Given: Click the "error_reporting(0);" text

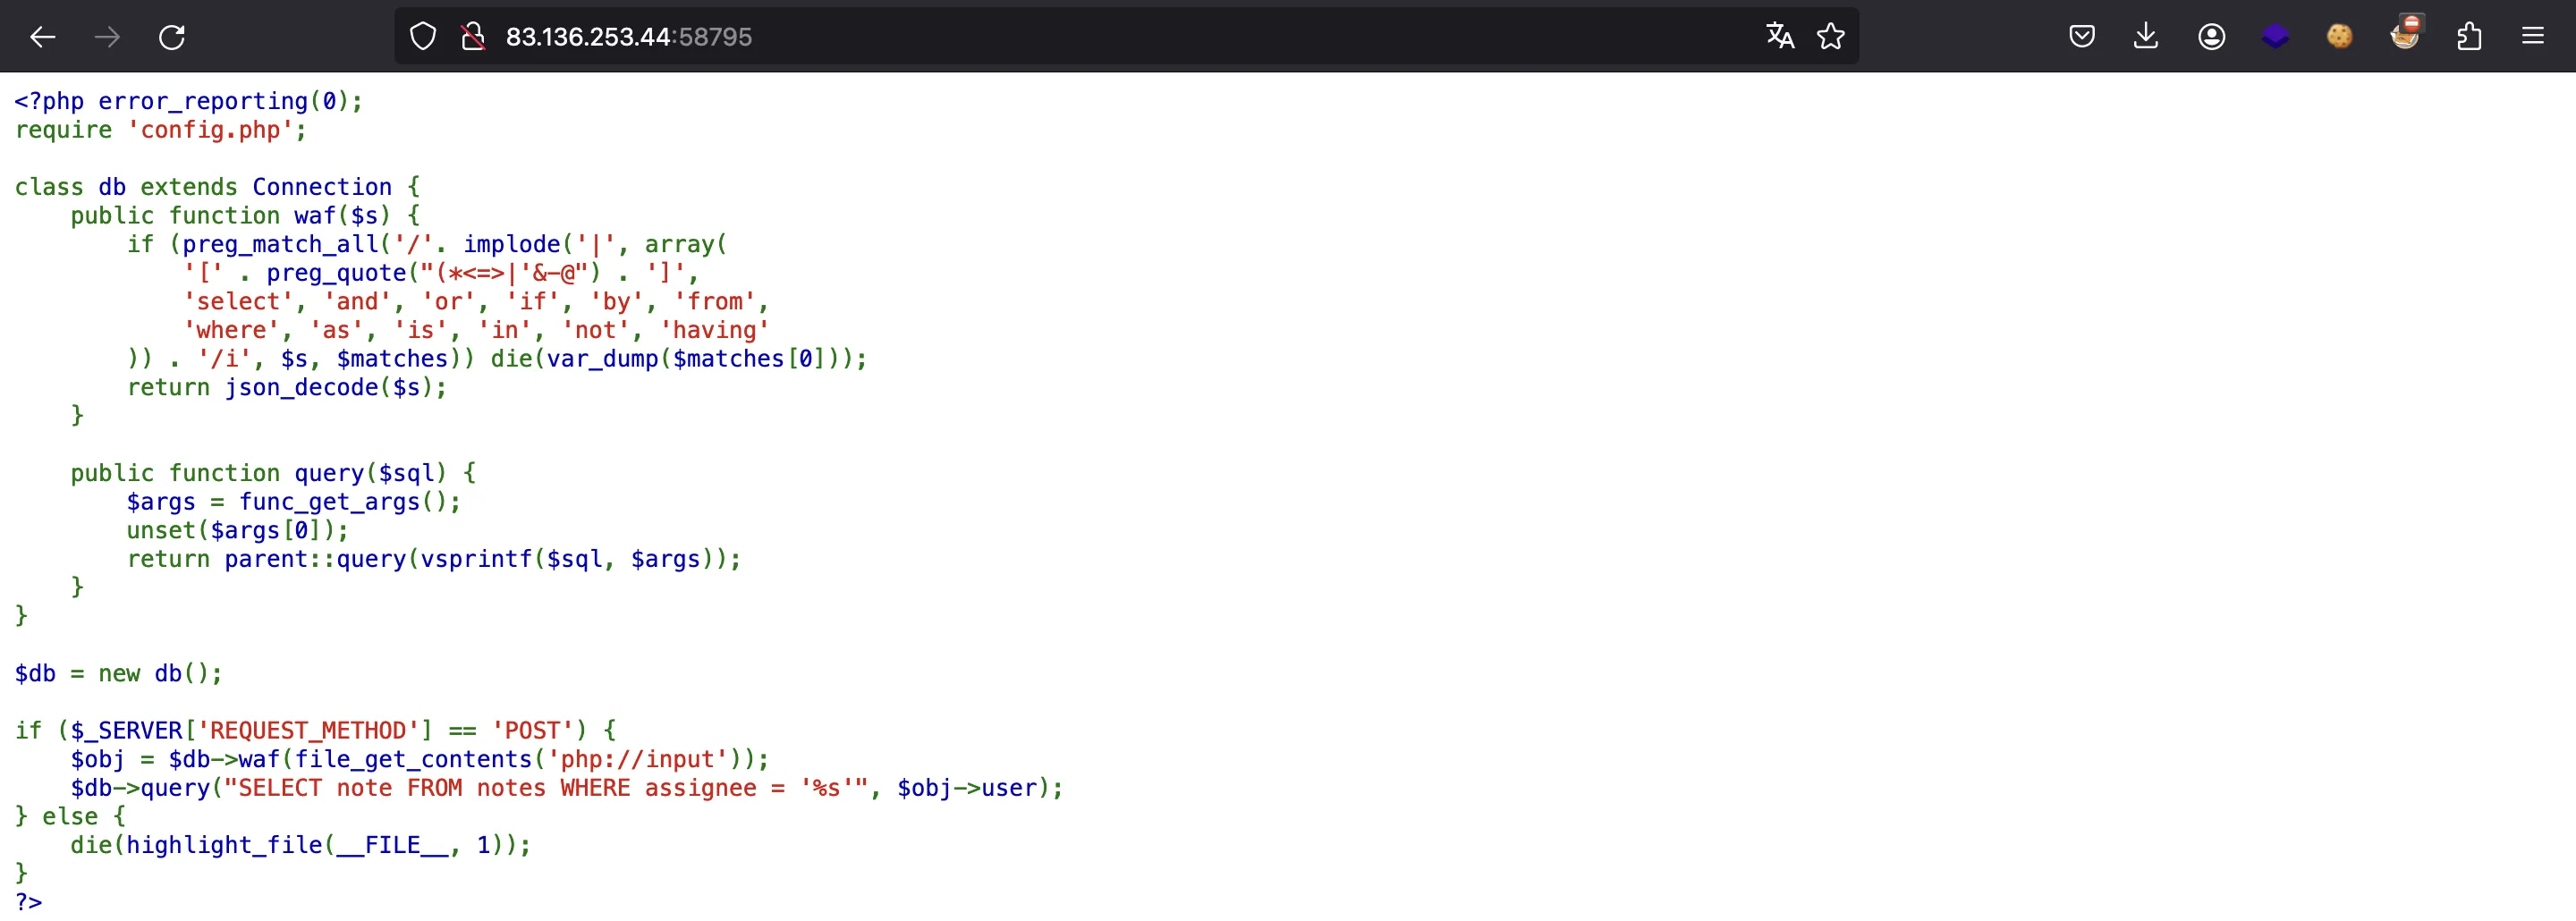Looking at the screenshot, I should point(231,101).
